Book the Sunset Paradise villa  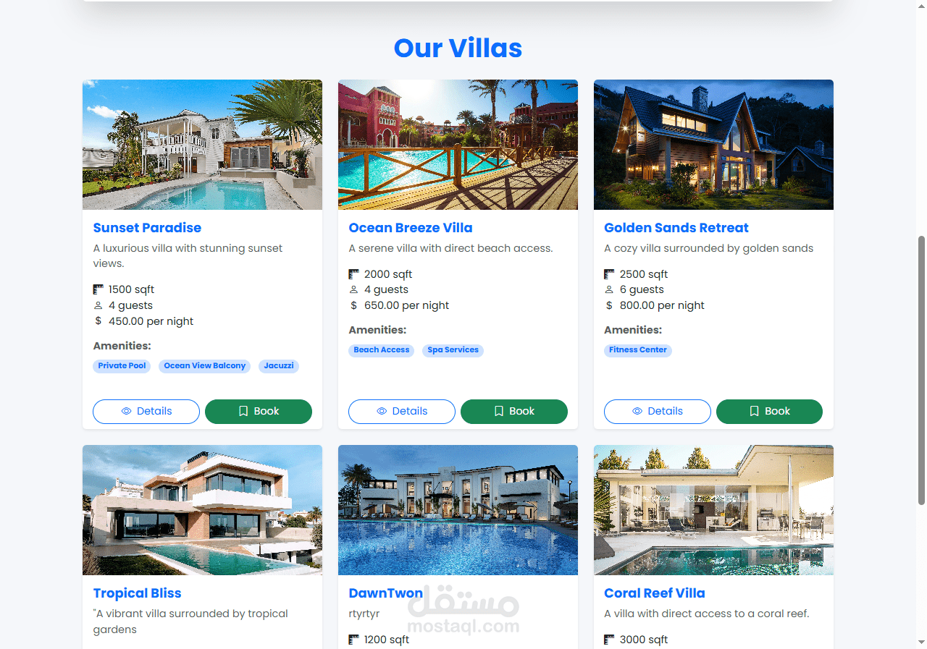(259, 411)
